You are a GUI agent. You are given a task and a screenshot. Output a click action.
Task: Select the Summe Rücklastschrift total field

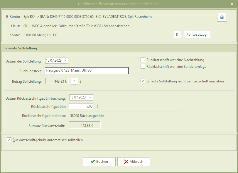point(85,125)
